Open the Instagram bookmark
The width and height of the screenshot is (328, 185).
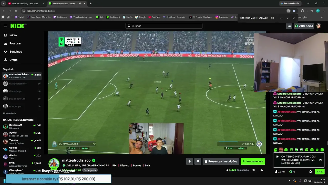point(222,17)
